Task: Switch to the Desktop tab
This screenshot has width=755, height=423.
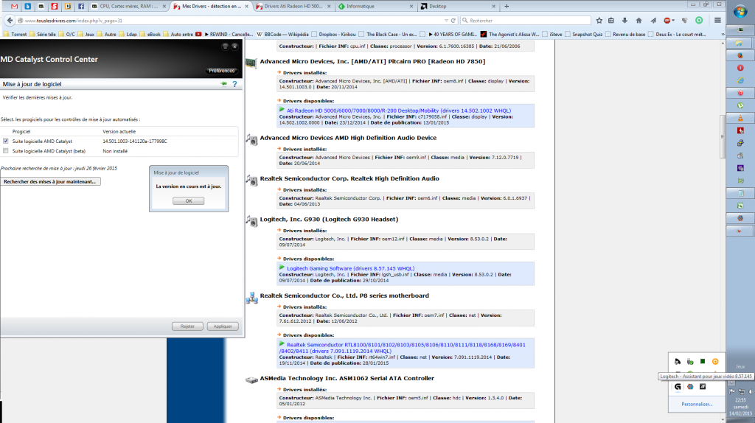Action: coord(458,6)
